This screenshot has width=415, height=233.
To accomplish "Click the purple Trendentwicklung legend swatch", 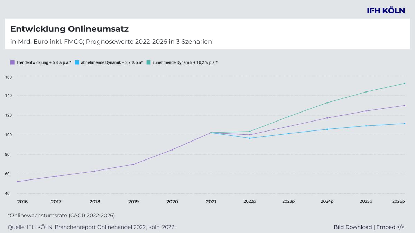I will pos(12,62).
